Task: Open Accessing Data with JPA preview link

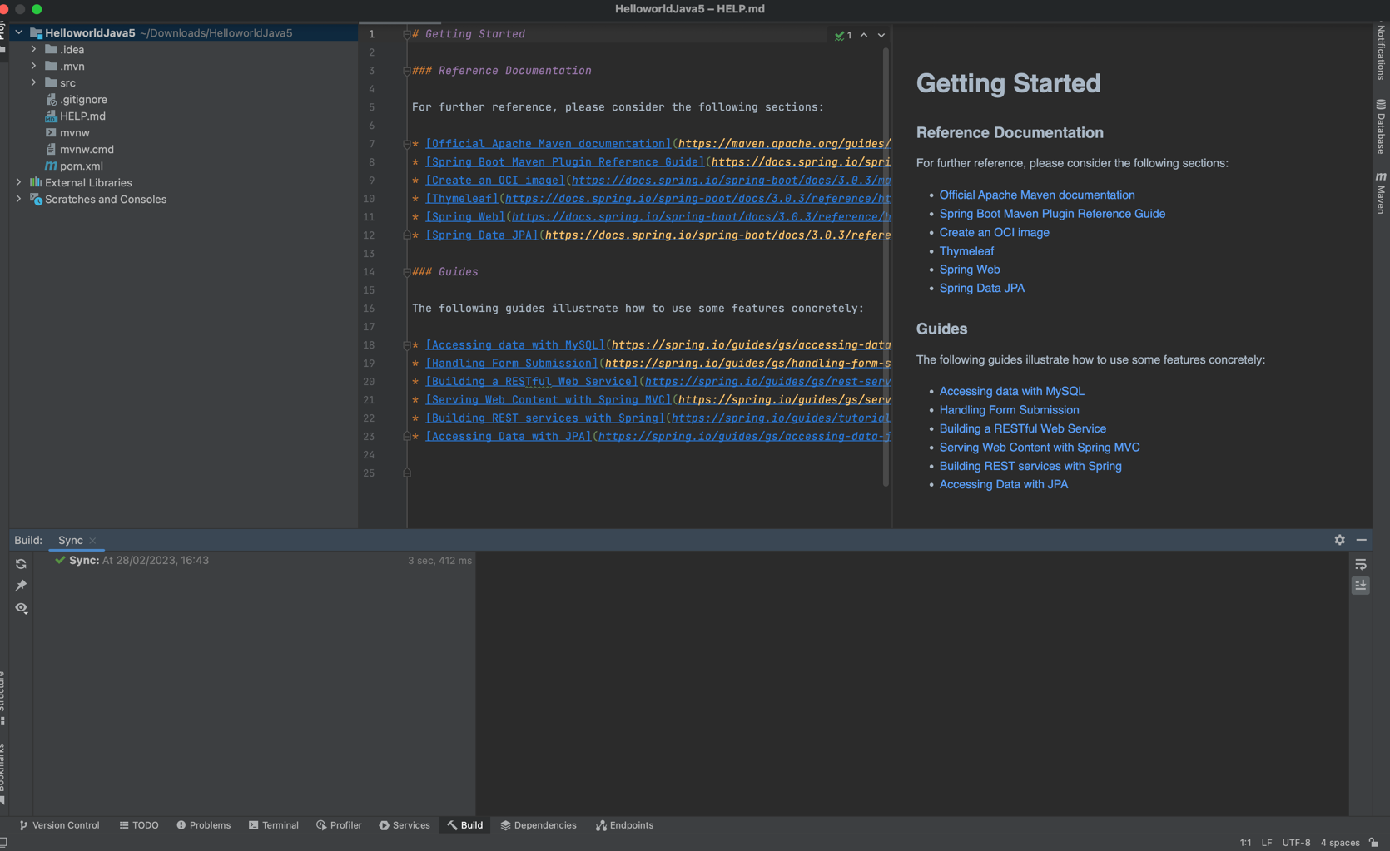Action: (1003, 484)
